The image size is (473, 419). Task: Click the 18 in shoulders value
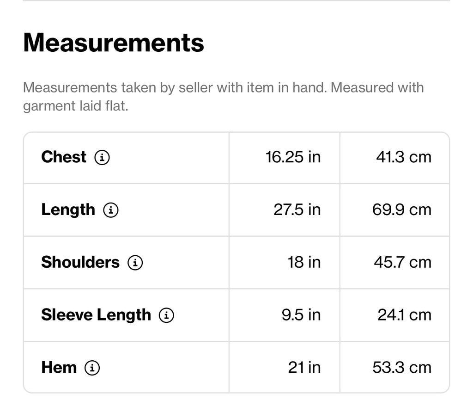point(304,263)
